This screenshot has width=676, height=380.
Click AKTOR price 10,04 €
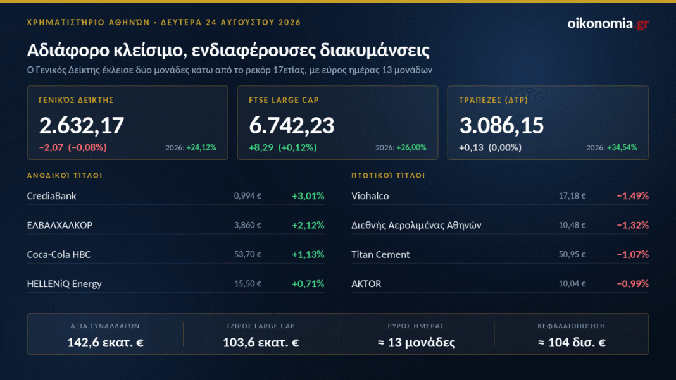(x=572, y=284)
